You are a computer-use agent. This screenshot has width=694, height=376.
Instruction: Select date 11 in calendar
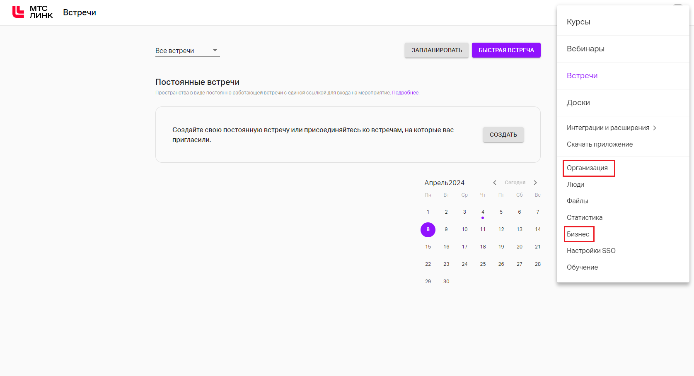click(x=483, y=229)
